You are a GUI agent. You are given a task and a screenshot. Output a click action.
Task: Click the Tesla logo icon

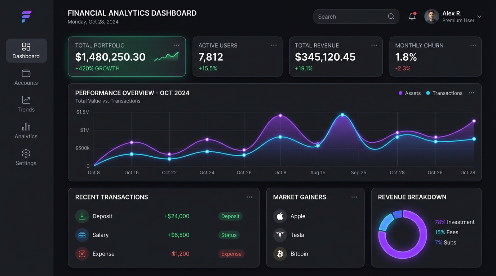[280, 235]
